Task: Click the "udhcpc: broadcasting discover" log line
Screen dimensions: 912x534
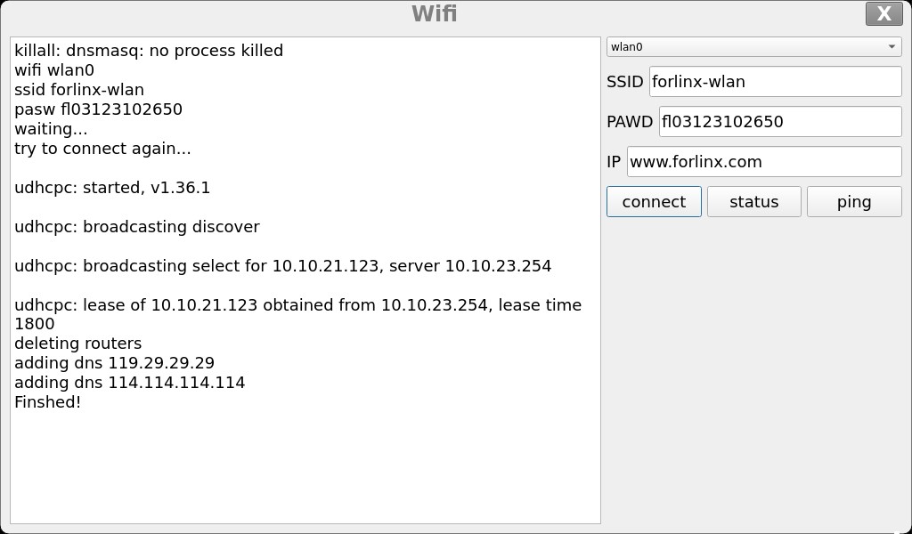Action: (x=137, y=227)
